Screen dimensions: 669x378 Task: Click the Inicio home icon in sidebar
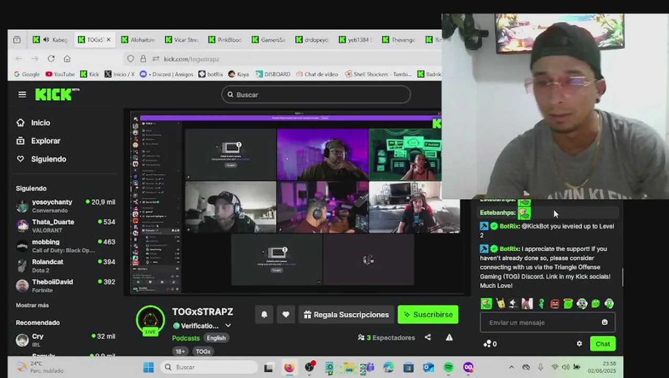20,122
